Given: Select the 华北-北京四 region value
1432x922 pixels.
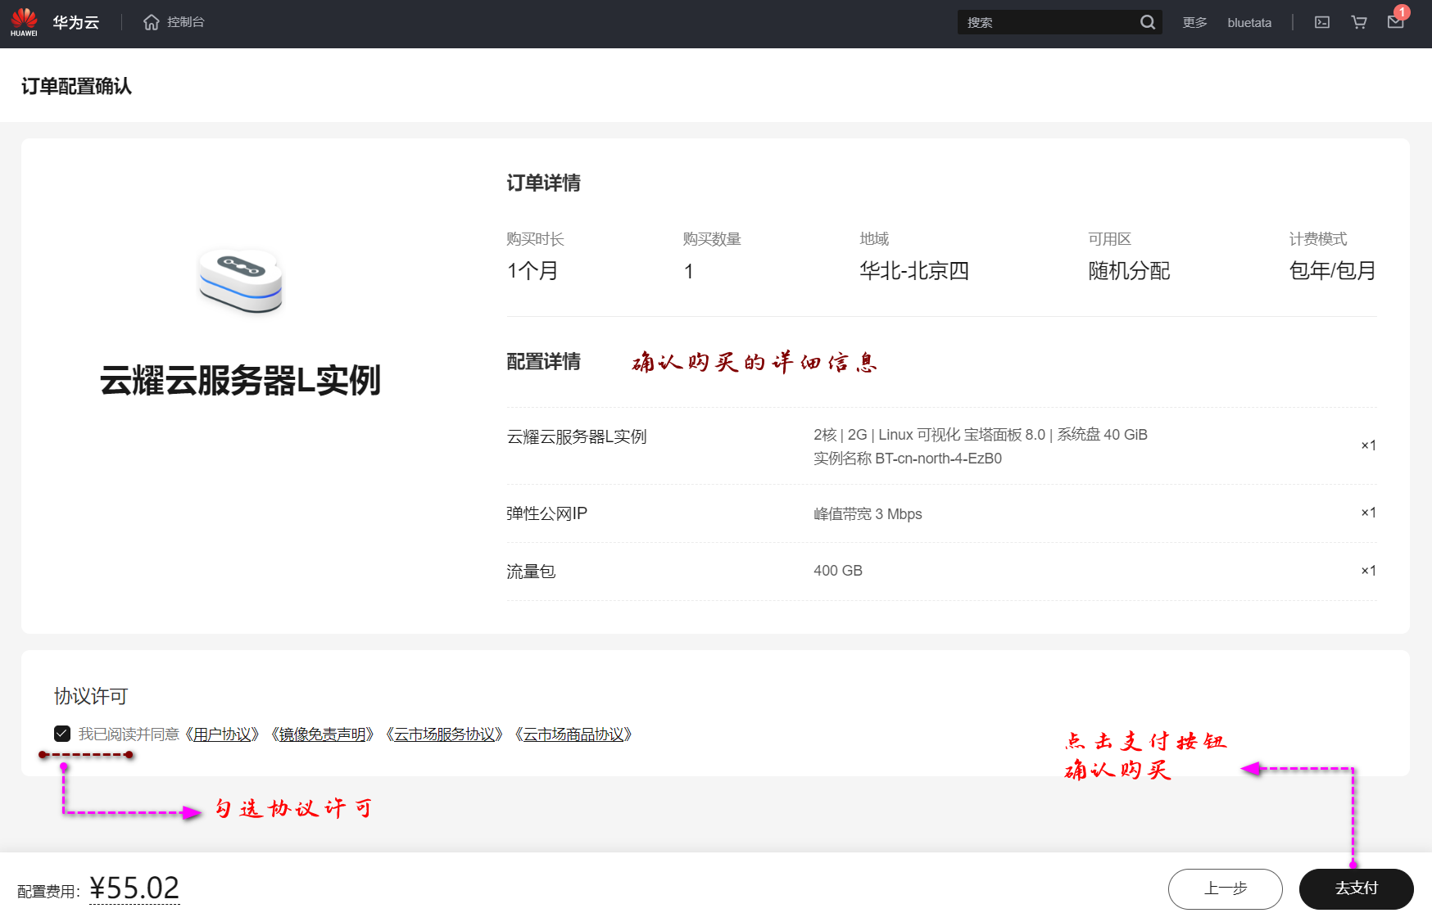Looking at the screenshot, I should tap(913, 270).
